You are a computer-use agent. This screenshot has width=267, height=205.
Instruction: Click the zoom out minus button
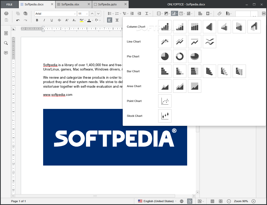(229, 201)
